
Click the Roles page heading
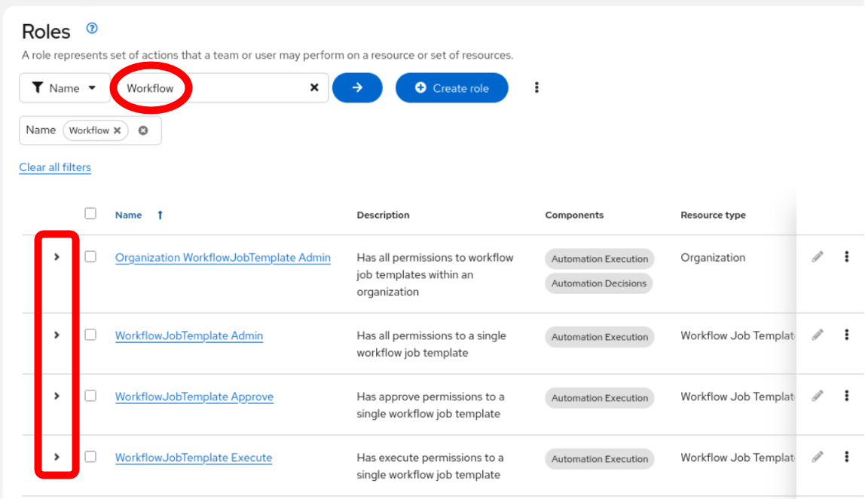tap(47, 32)
